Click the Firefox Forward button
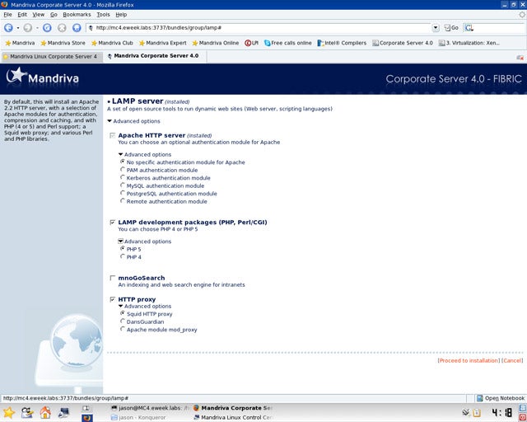 click(28, 28)
